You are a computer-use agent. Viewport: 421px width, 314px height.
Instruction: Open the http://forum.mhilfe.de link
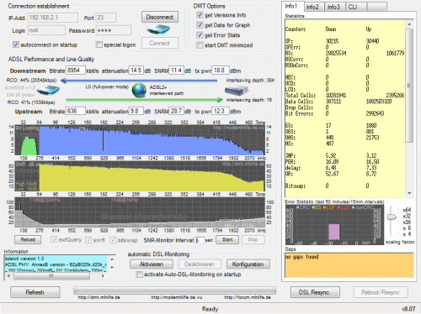coord(248,297)
